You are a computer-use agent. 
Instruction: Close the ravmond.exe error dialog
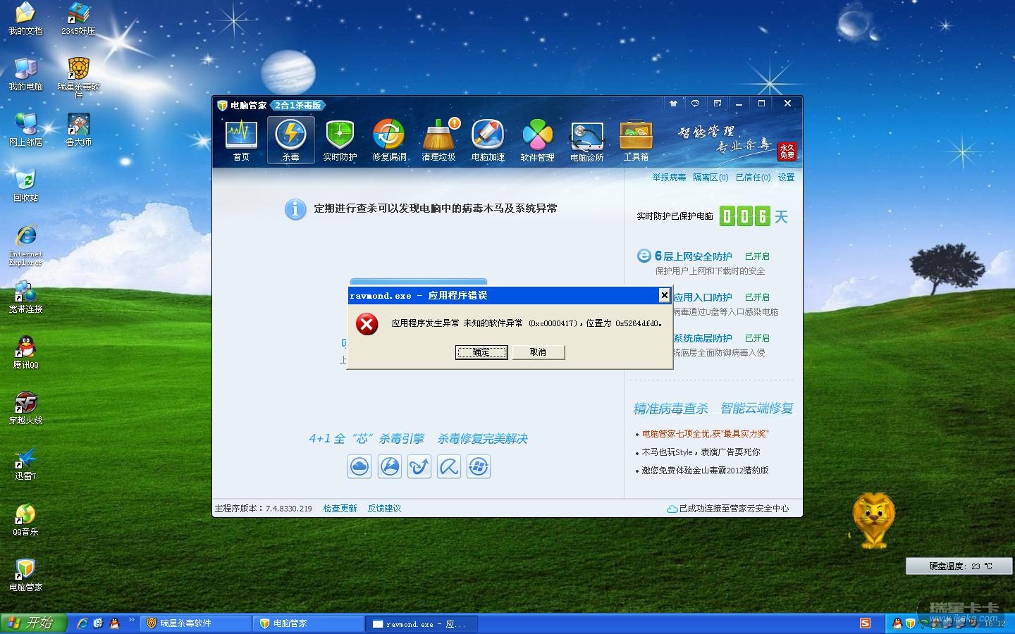pyautogui.click(x=664, y=295)
